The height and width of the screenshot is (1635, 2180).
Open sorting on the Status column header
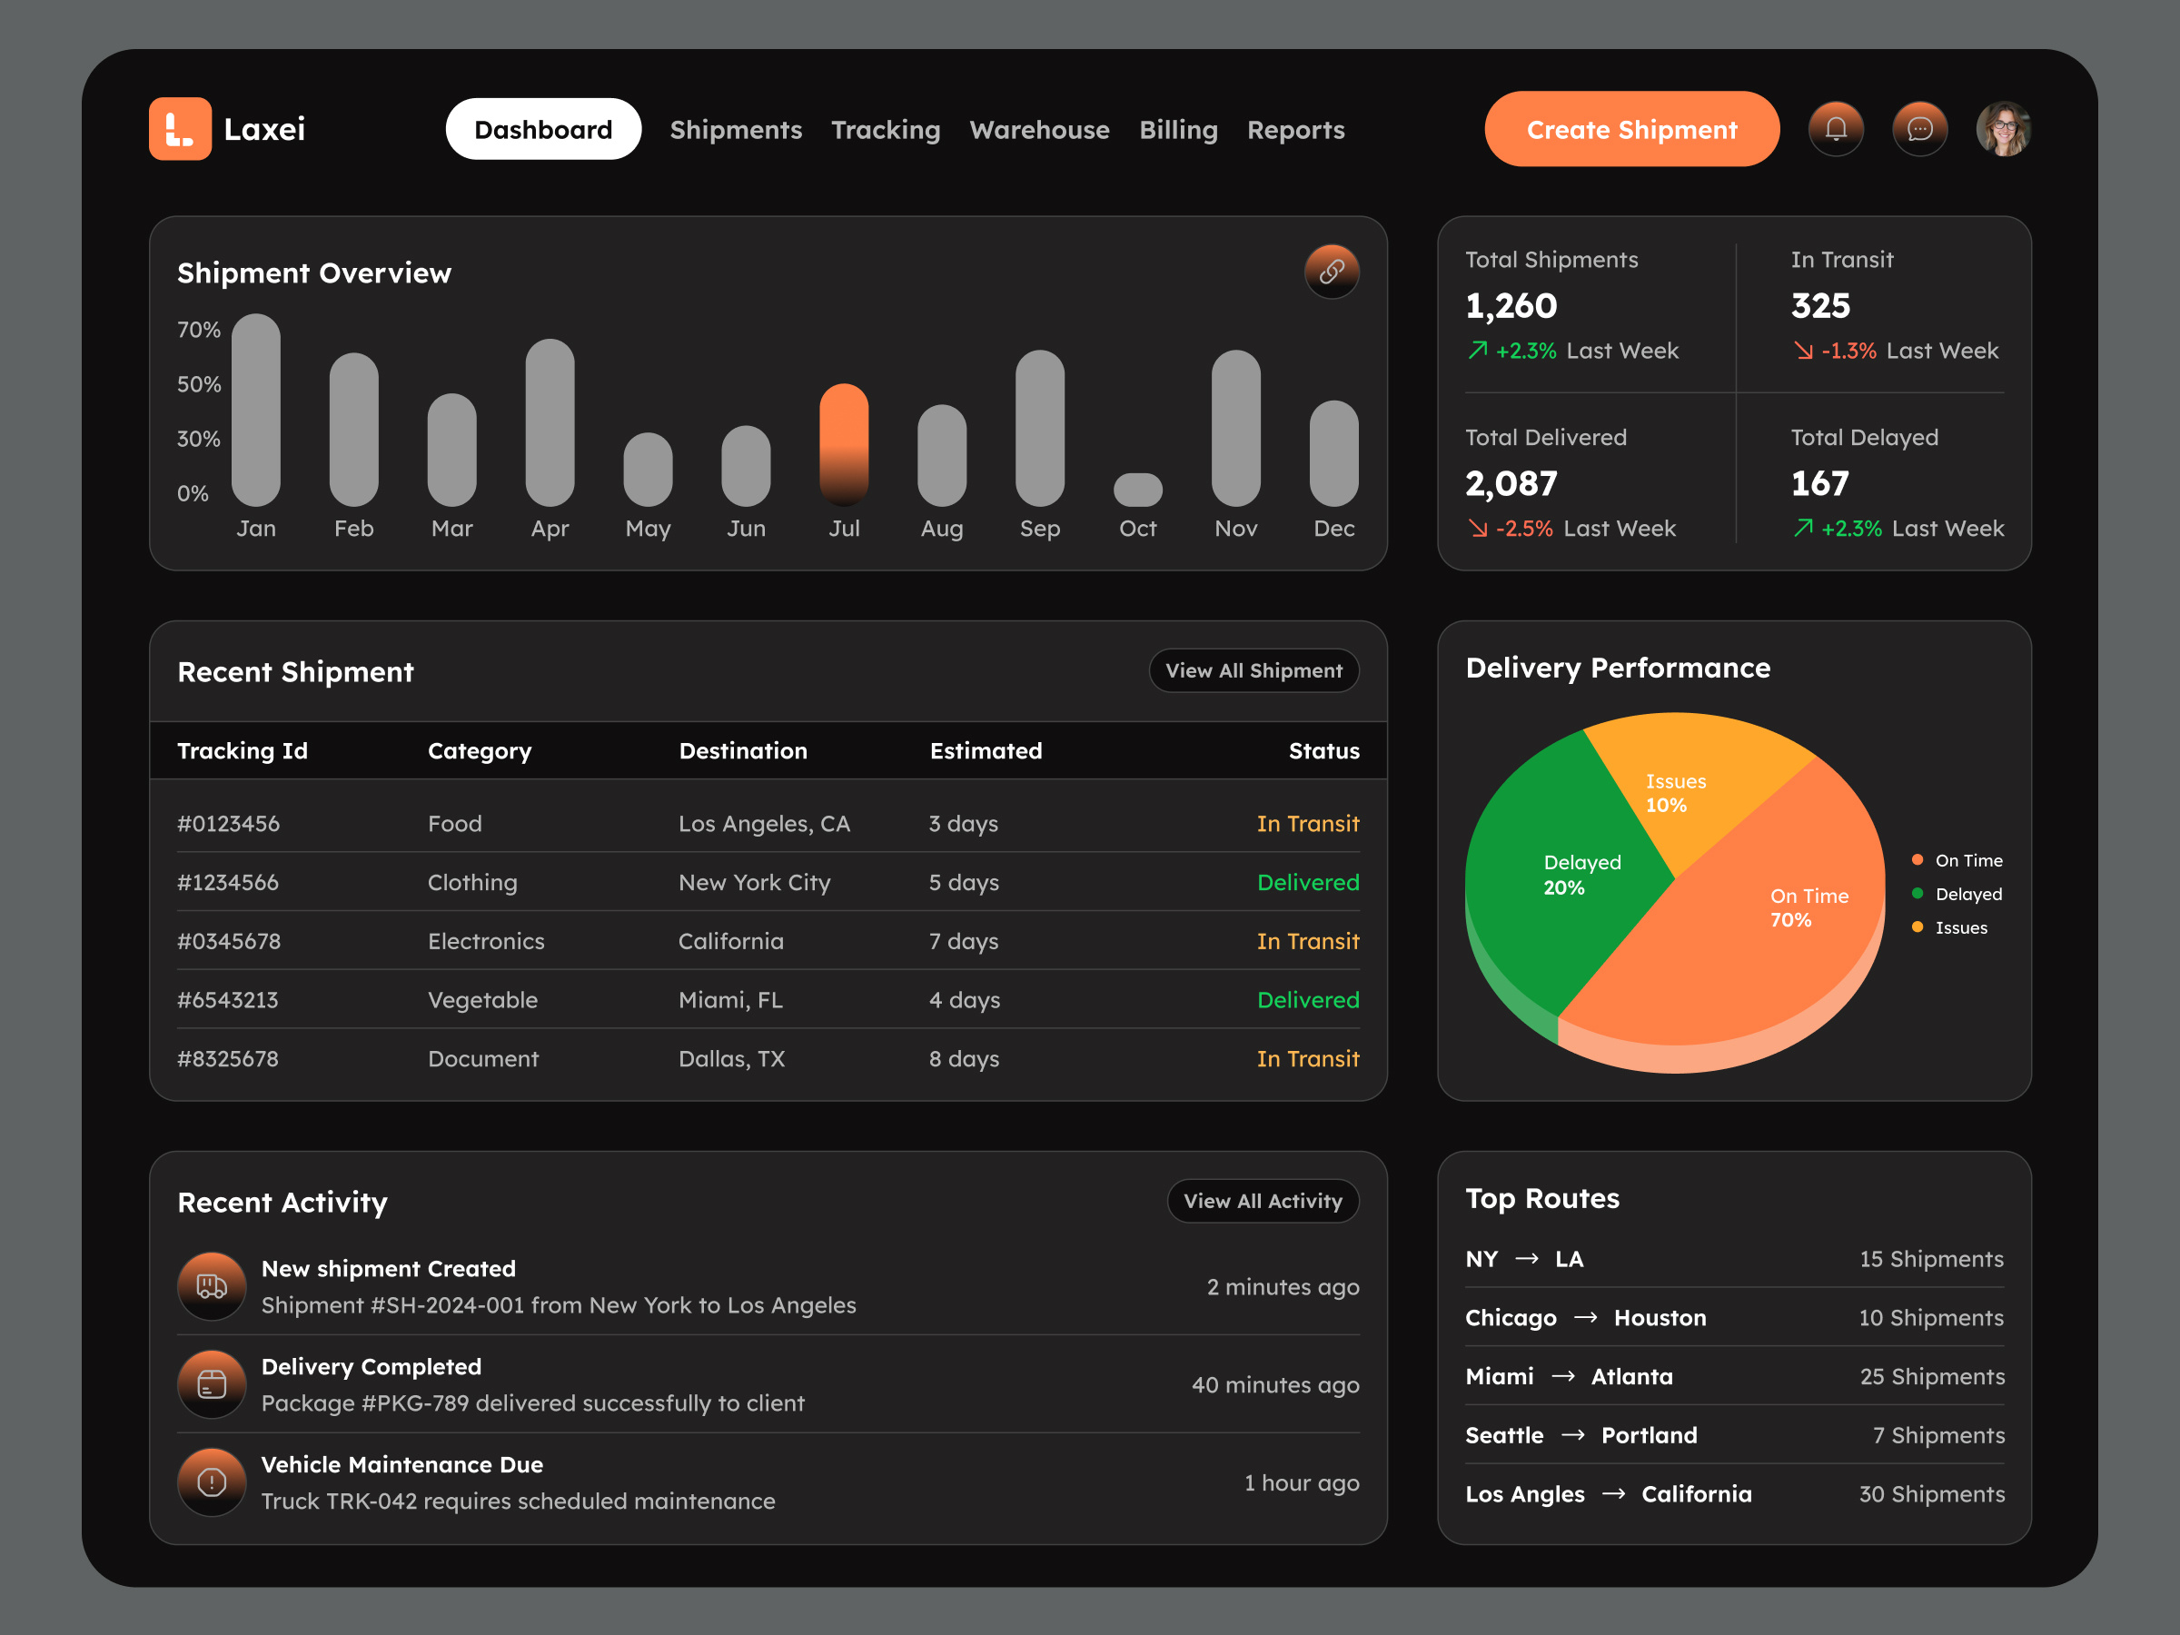click(x=1323, y=750)
